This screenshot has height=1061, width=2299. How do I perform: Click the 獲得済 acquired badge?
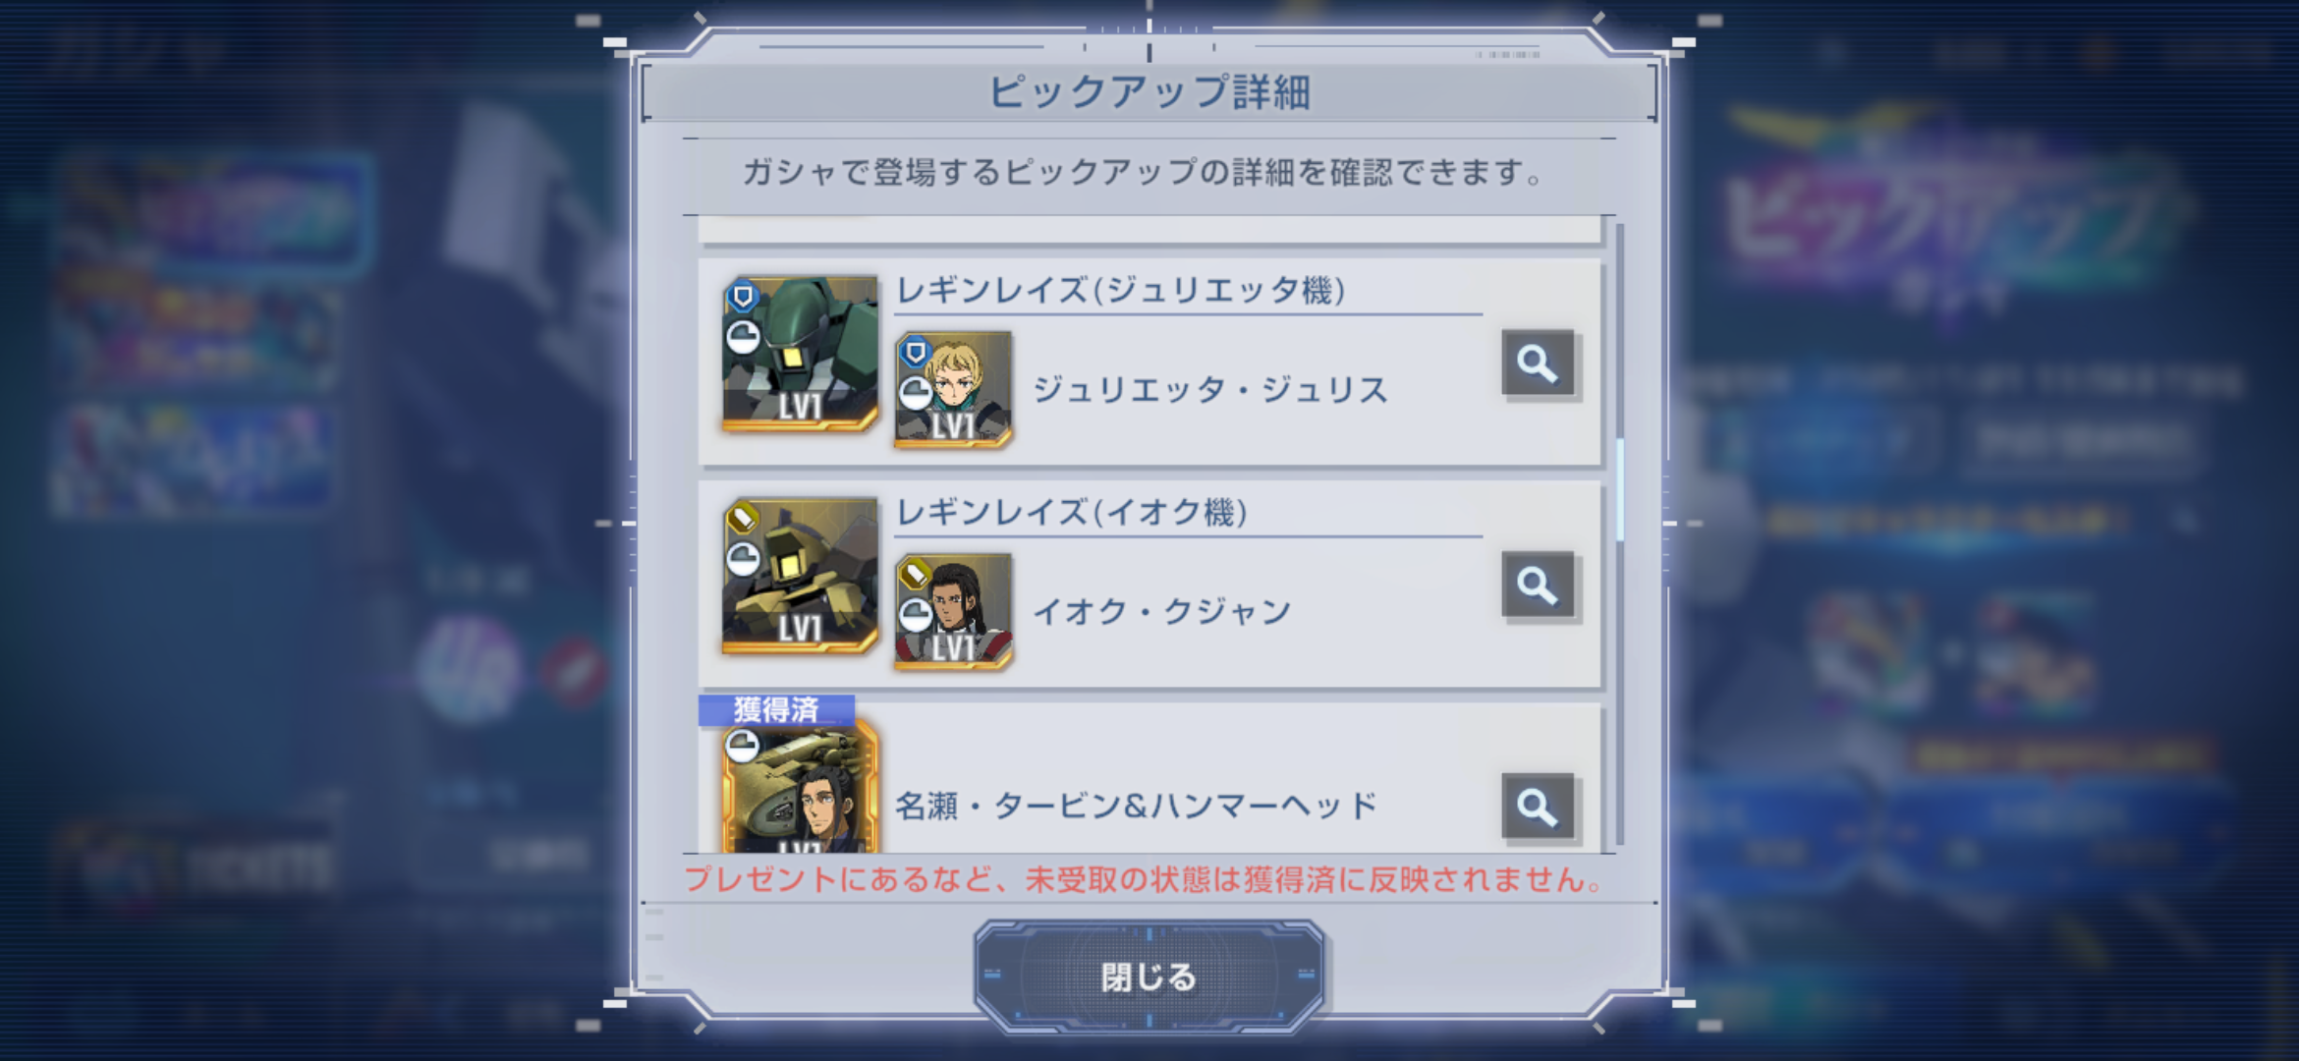point(776,709)
